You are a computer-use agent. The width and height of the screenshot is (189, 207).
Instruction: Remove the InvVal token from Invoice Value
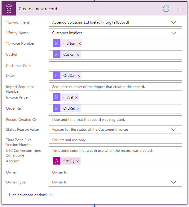76,98
